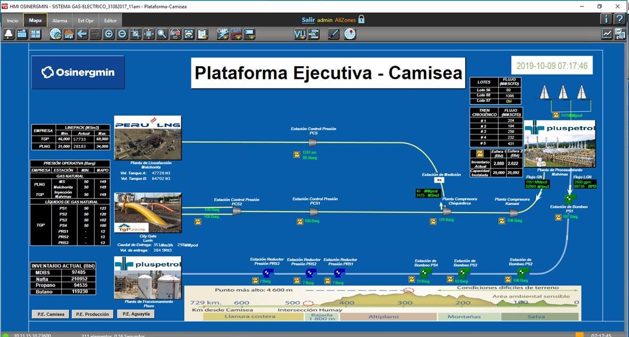Screen dimensions: 629x337
Task: Click the globe with location pin icon
Action: pyautogui.click(x=350, y=34)
